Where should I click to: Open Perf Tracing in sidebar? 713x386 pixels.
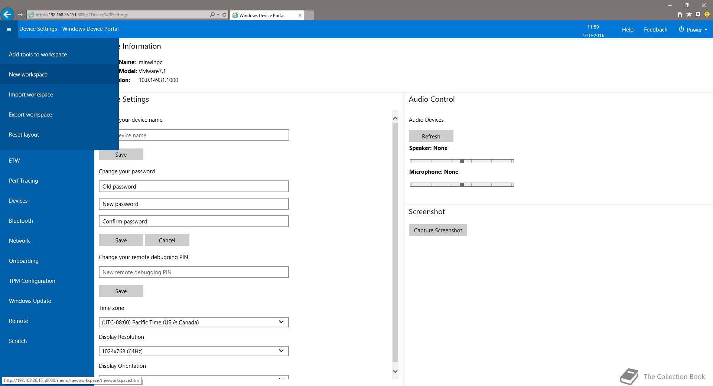pos(47,181)
